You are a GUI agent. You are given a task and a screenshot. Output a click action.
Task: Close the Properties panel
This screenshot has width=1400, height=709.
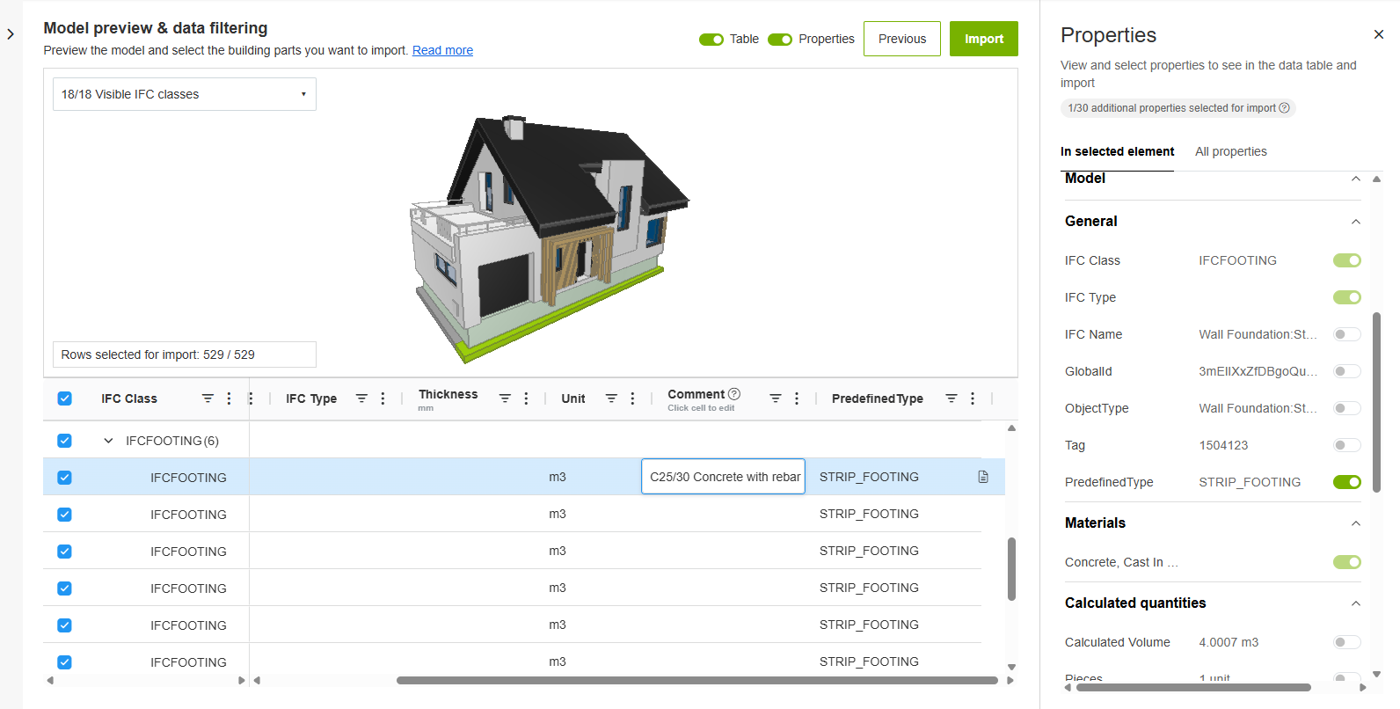tap(1379, 34)
